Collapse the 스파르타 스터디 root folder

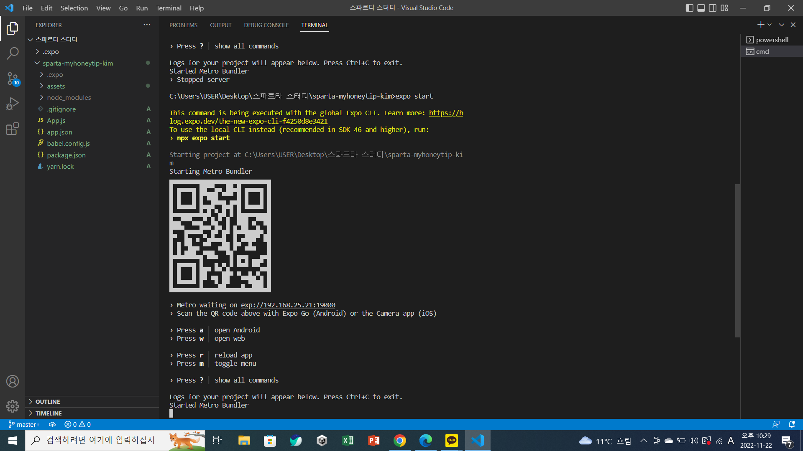click(92, 39)
